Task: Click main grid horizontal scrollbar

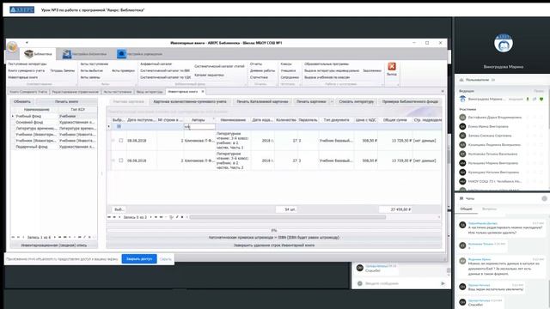Action: [288, 217]
